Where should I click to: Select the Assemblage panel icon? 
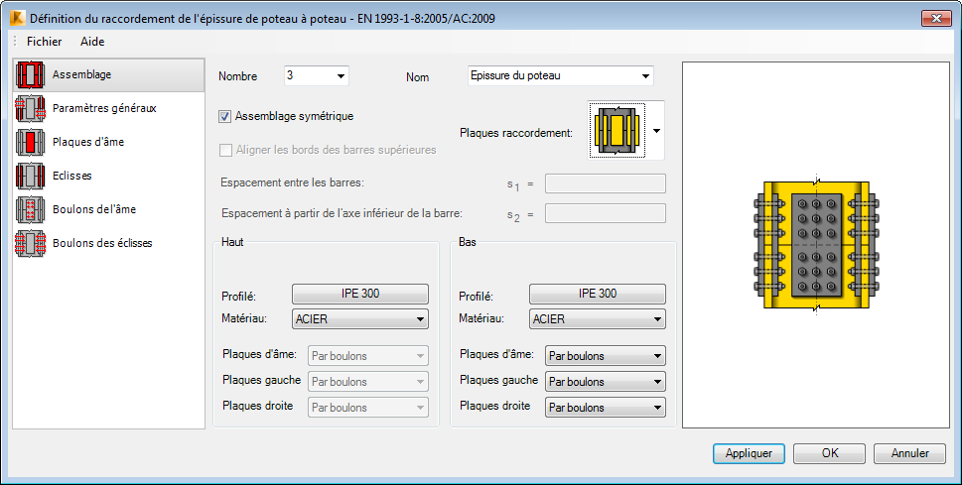coord(31,74)
